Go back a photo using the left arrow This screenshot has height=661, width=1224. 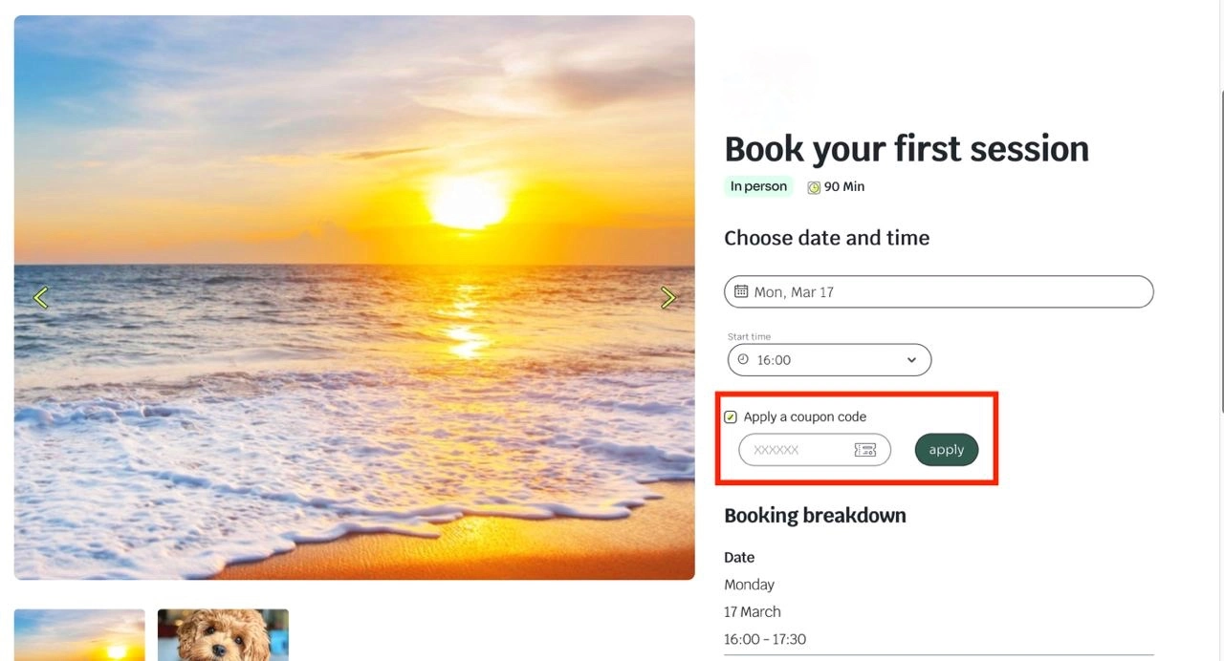40,297
